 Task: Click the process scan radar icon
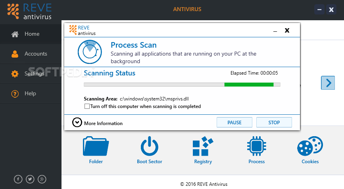90,52
